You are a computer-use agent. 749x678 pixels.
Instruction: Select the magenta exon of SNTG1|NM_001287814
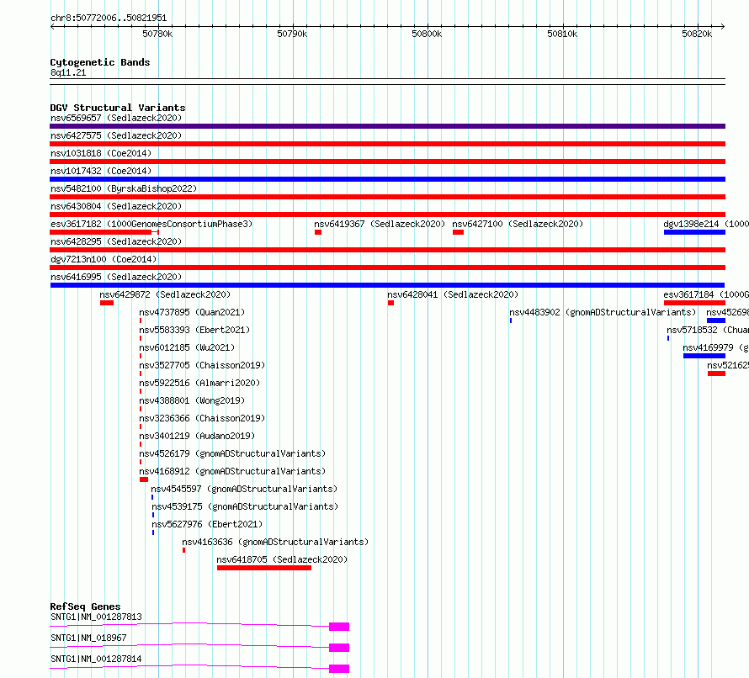point(339,669)
